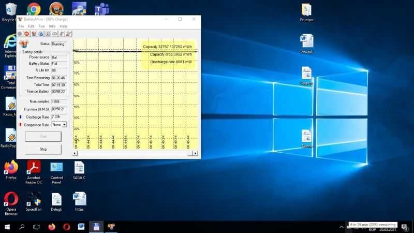This screenshot has height=233, width=414.
Task: Open the SpeedFan desktop icon
Action: point(34,201)
